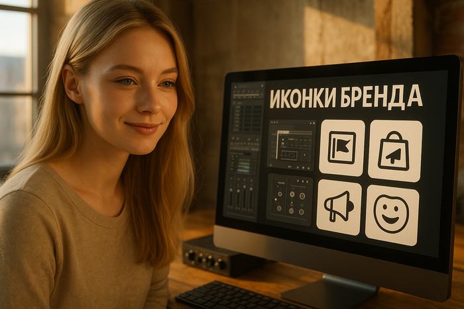Click the megaphone's horn opening
The height and width of the screenshot is (309, 464).
click(x=349, y=206)
